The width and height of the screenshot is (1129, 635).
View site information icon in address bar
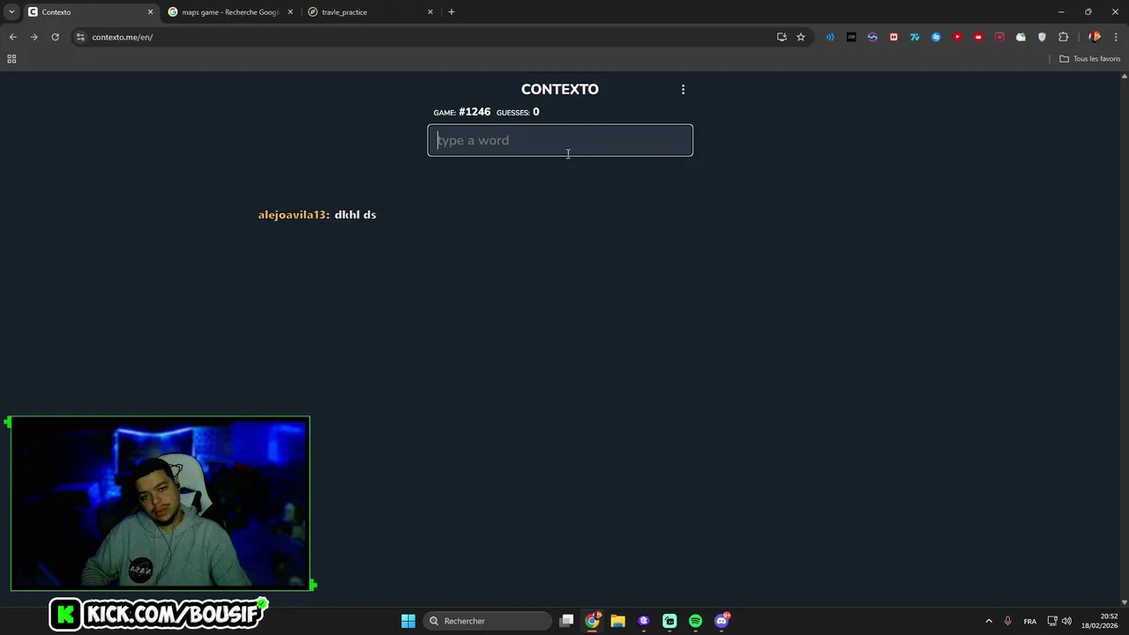80,37
